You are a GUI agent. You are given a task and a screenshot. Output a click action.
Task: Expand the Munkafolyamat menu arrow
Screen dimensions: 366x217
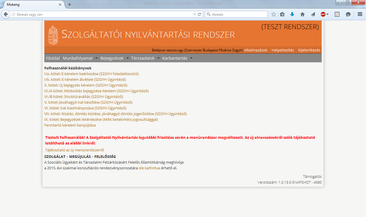(96, 58)
